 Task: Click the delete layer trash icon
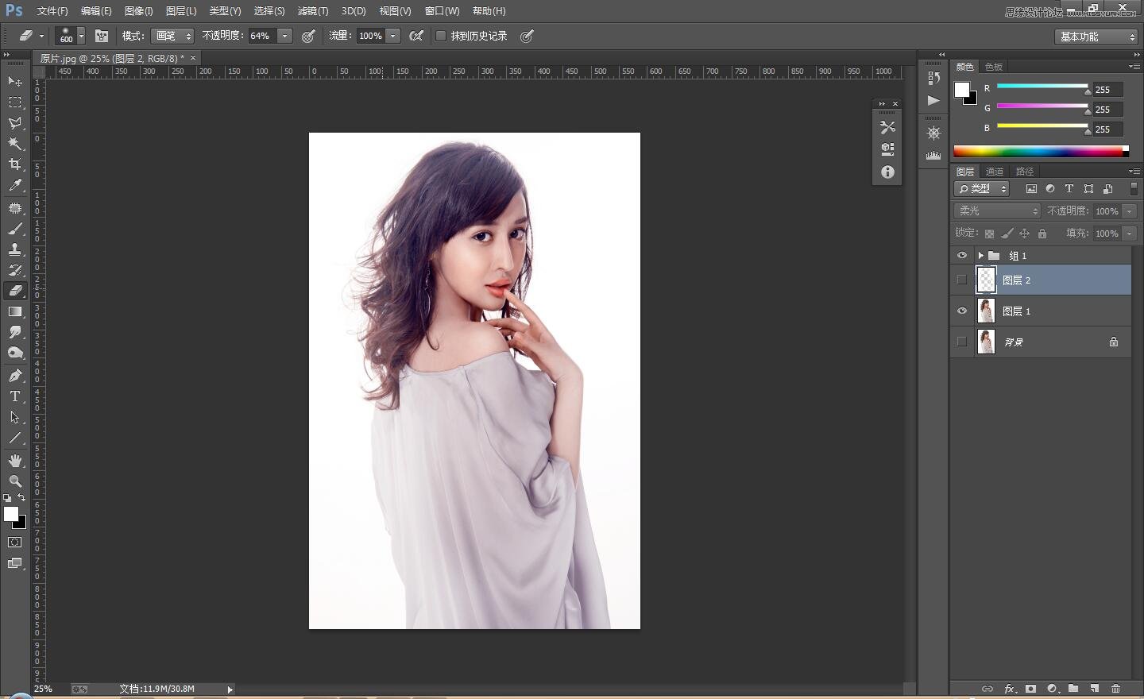[x=1115, y=689]
